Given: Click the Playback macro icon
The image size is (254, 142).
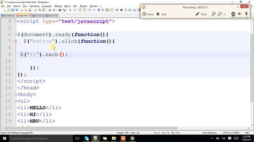Looking at the screenshot, I should click(125, 10).
